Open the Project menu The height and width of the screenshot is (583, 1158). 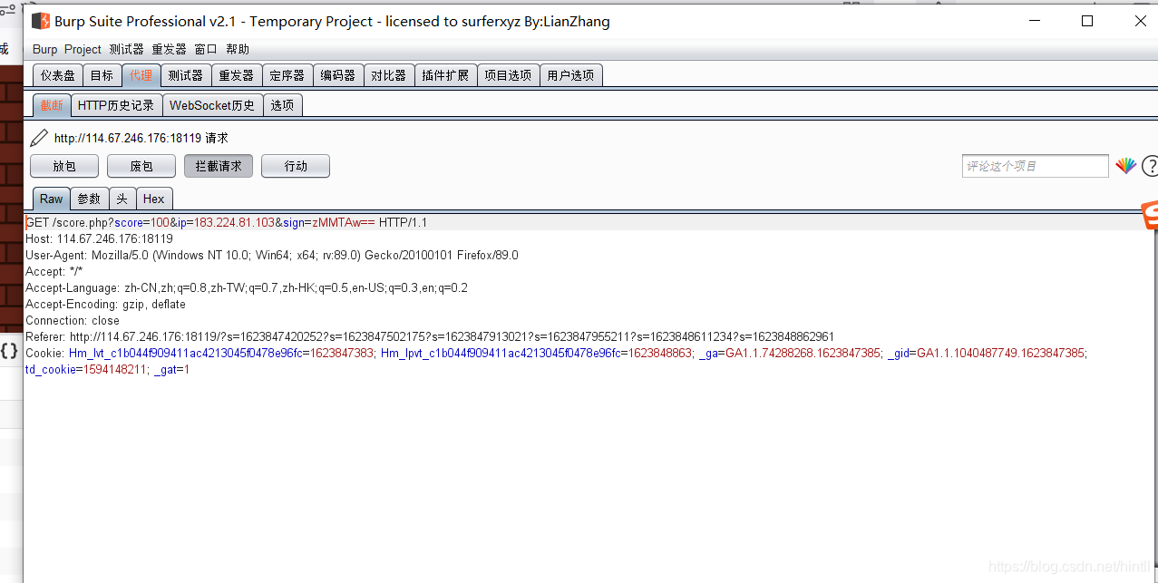coord(83,49)
